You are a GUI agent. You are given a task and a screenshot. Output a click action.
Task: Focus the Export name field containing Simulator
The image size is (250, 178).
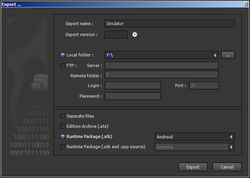pyautogui.click(x=170, y=23)
